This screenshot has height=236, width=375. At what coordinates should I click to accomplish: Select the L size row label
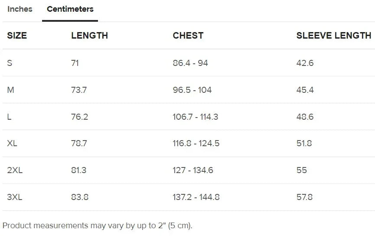9,117
